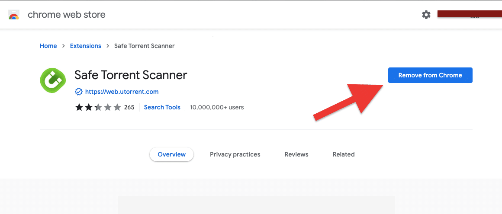Click the Remove from Chrome button
This screenshot has height=214, width=502.
tap(430, 75)
